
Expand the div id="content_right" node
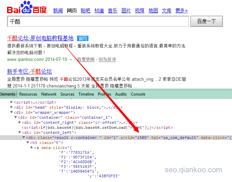pyautogui.click(x=20, y=122)
